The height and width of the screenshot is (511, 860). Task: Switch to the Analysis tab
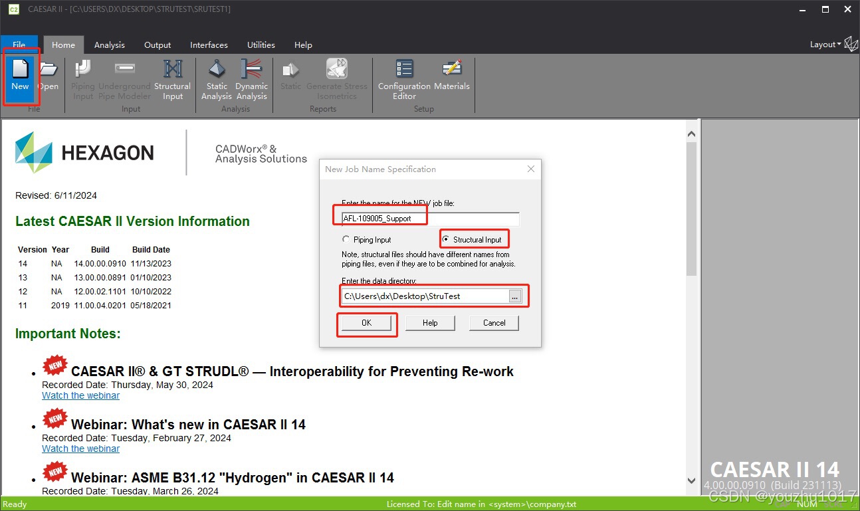(x=110, y=45)
